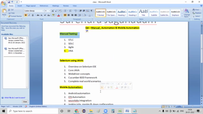
Task: Open File Explorer from taskbar
Action: tap(91, 111)
